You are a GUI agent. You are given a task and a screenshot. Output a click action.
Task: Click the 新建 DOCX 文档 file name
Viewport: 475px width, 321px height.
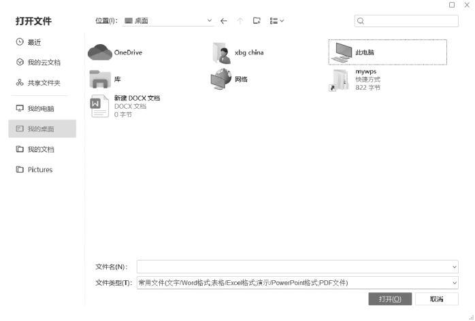[137, 98]
